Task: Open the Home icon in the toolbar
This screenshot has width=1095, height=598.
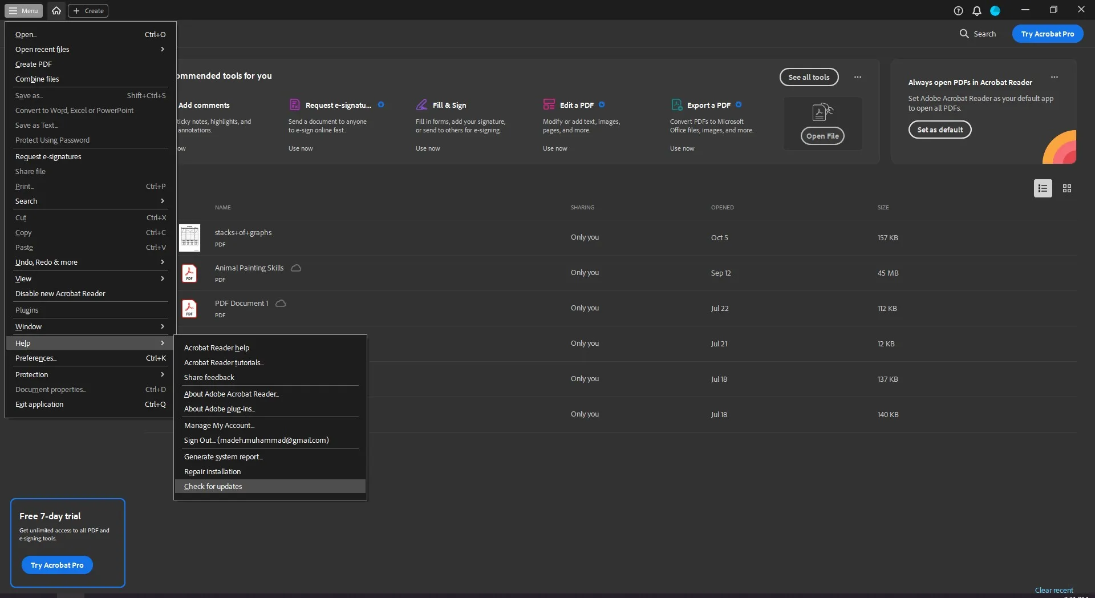Action: [x=56, y=10]
